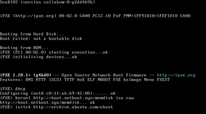206x114 pixels.
Task: Click the 'bzImage' feature word
Action: point(132,80)
